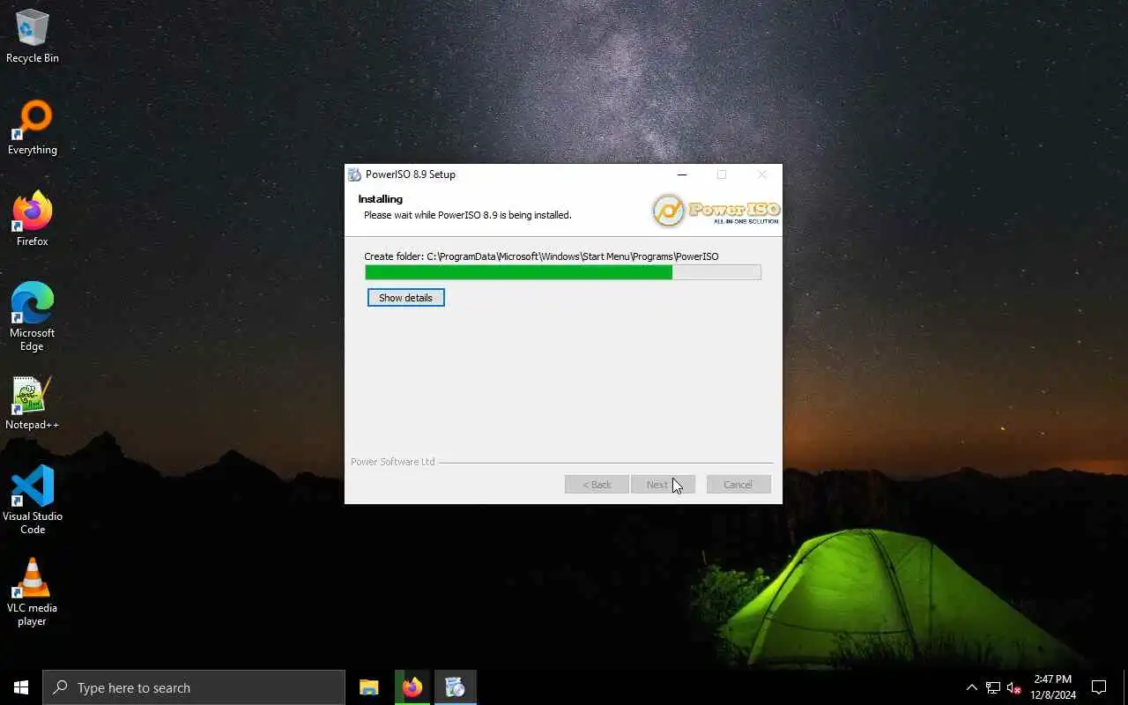Open the Windows Start menu
Screen dimensions: 1128x705
click(21, 687)
